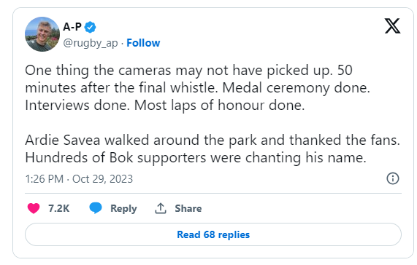Open Read 68 replies

(x=213, y=234)
